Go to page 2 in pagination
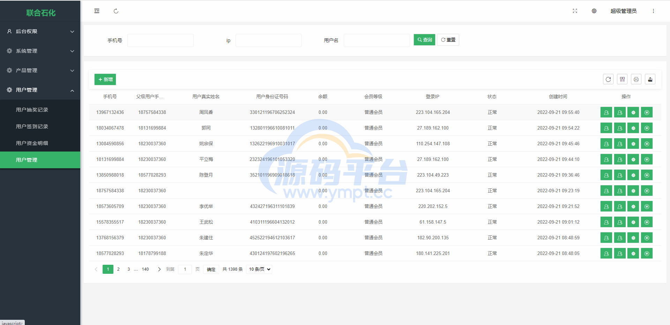670x325 pixels. tap(118, 269)
